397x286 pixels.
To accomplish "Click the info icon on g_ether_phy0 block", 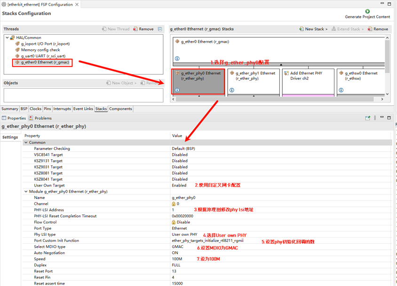I will tap(177, 90).
